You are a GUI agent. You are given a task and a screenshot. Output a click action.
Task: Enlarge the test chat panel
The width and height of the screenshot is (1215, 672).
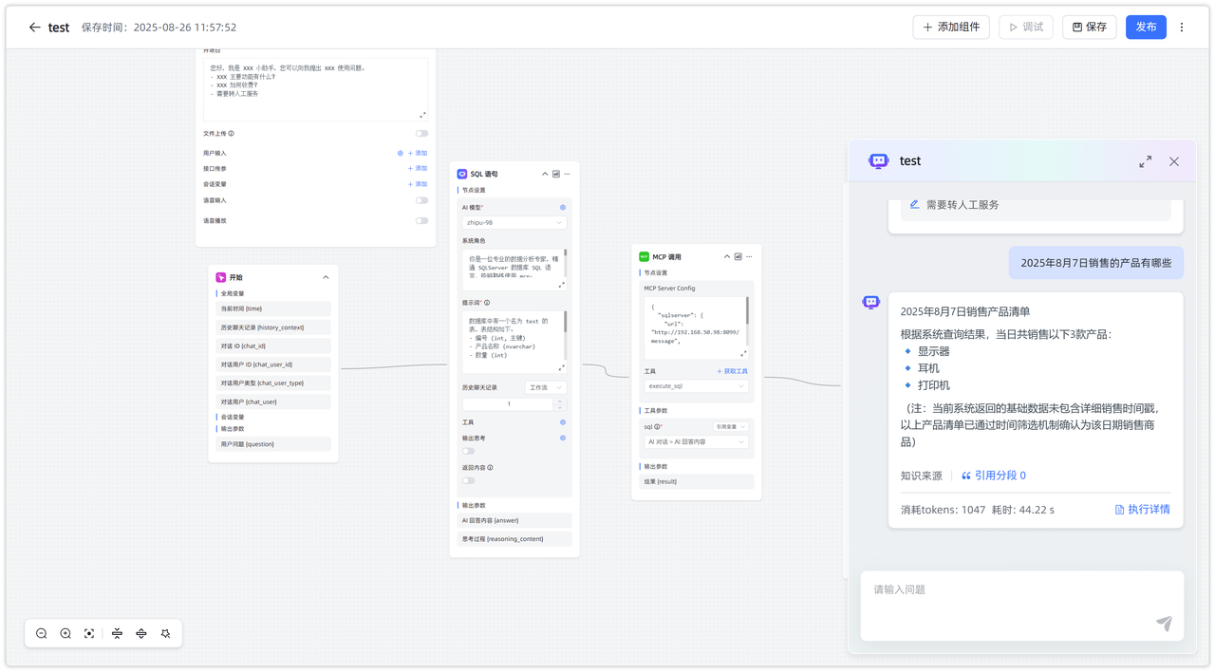coord(1145,162)
